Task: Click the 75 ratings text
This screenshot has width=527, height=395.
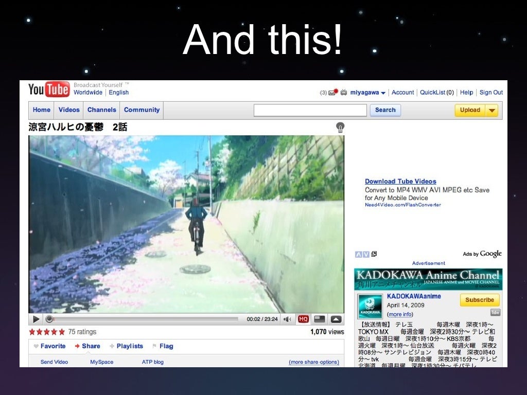Action: click(82, 332)
